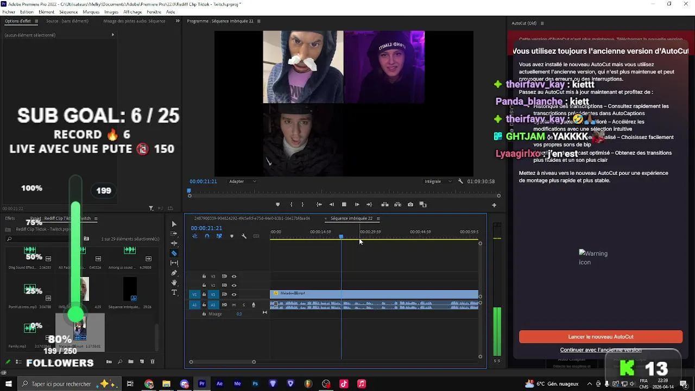Step back one frame

point(331,205)
